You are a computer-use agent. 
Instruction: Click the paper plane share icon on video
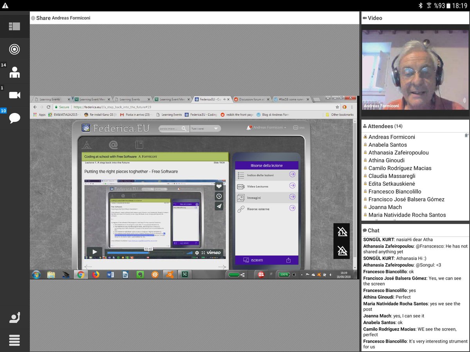(x=219, y=206)
